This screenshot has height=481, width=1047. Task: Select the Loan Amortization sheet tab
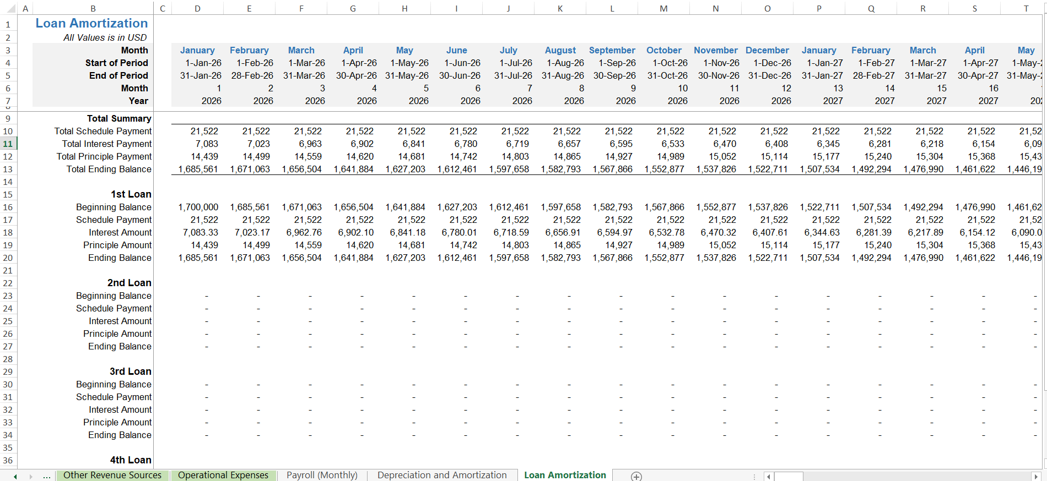[565, 475]
